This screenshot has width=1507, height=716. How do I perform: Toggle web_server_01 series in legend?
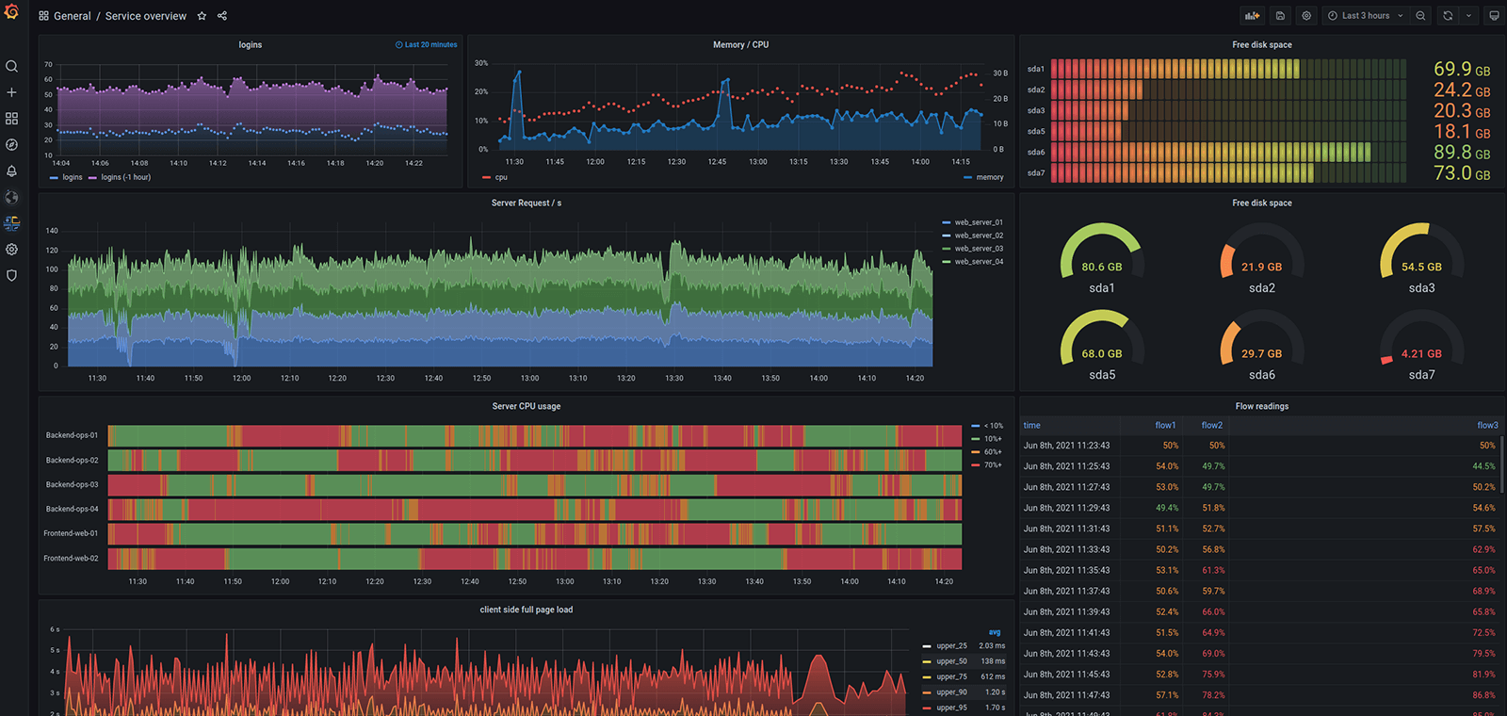click(x=978, y=223)
